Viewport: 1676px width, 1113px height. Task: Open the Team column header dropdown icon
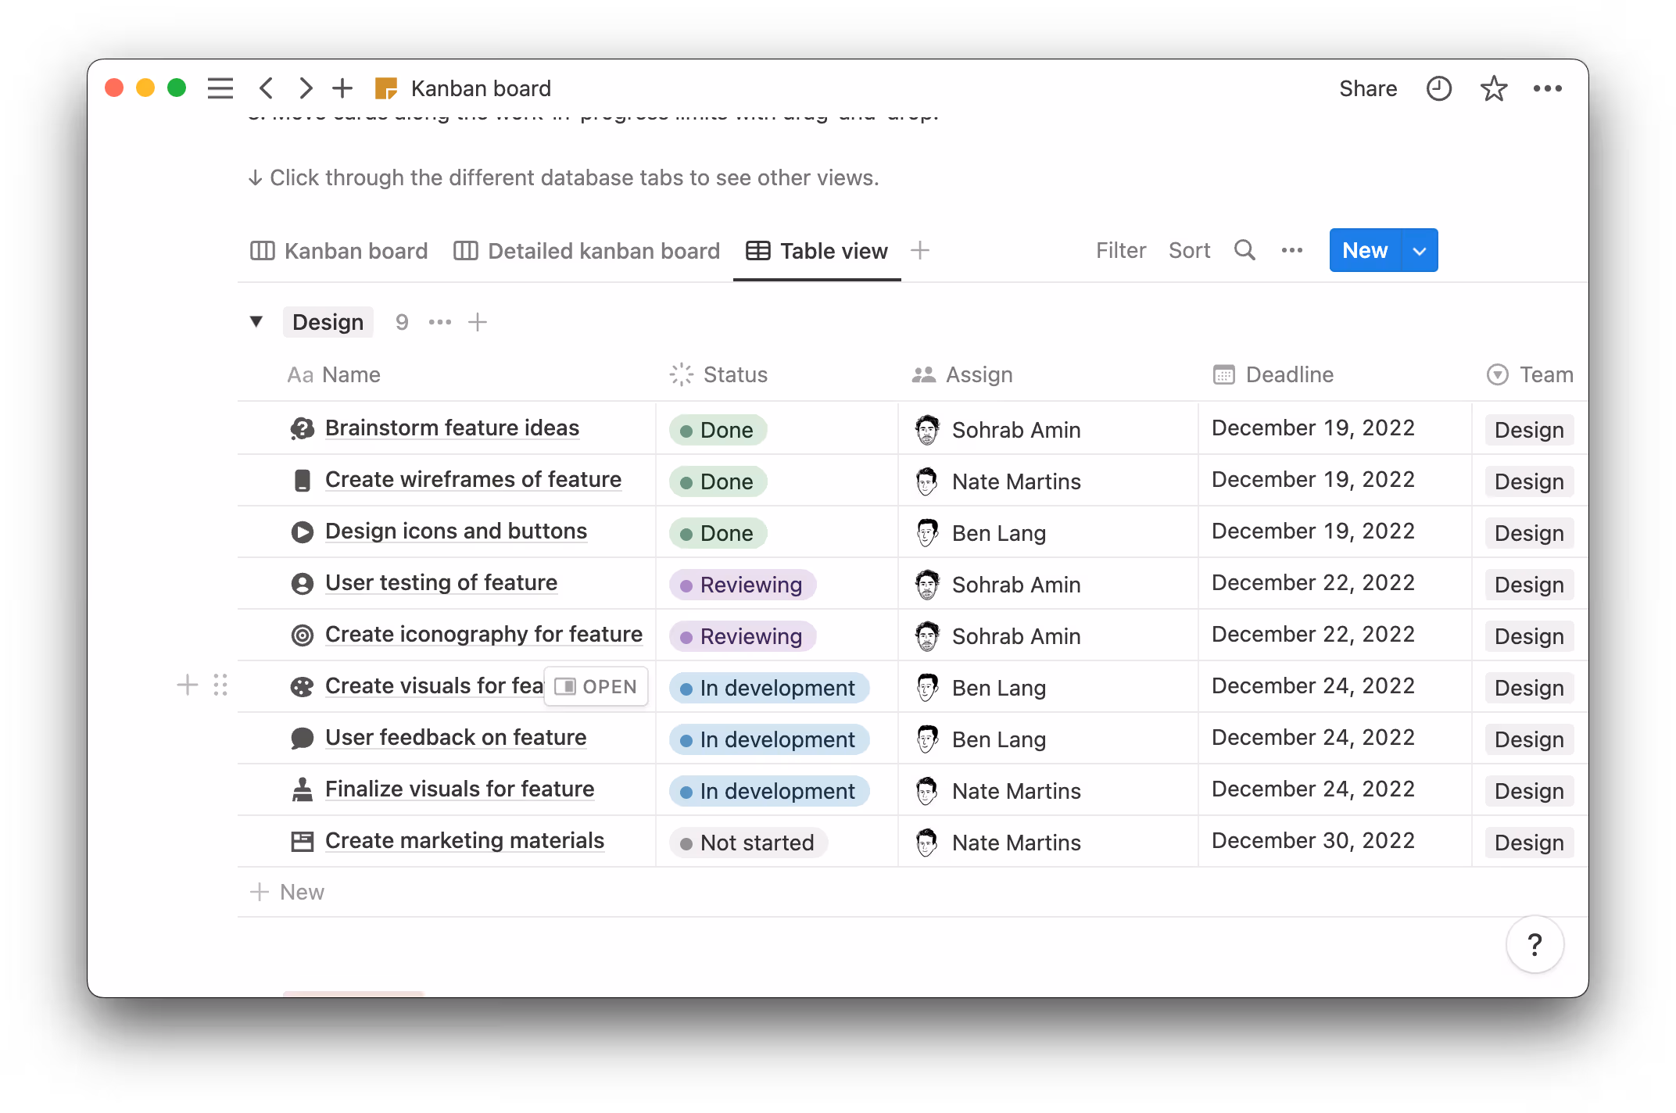[1496, 374]
